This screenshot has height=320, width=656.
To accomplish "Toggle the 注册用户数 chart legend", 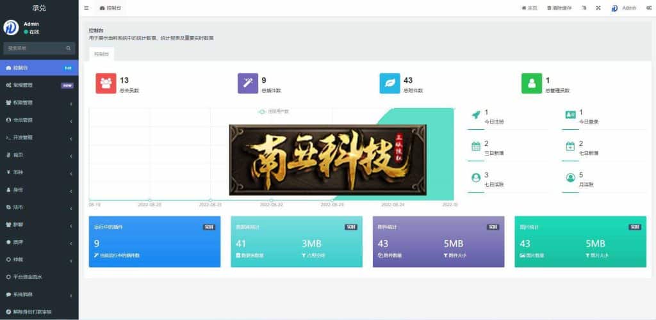I will [274, 111].
